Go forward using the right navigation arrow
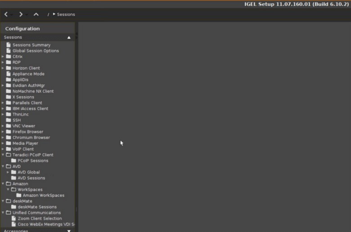 tap(21, 14)
